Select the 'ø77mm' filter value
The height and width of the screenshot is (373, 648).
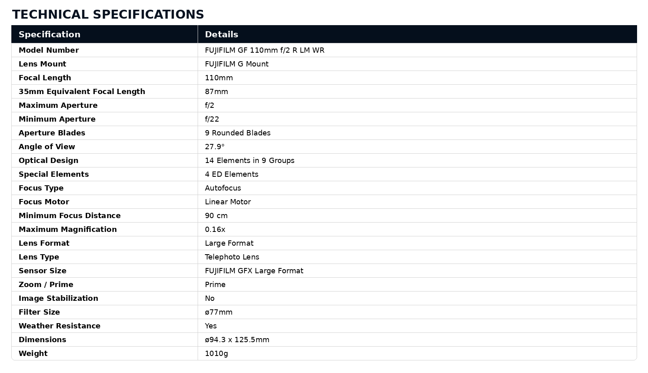(x=219, y=312)
